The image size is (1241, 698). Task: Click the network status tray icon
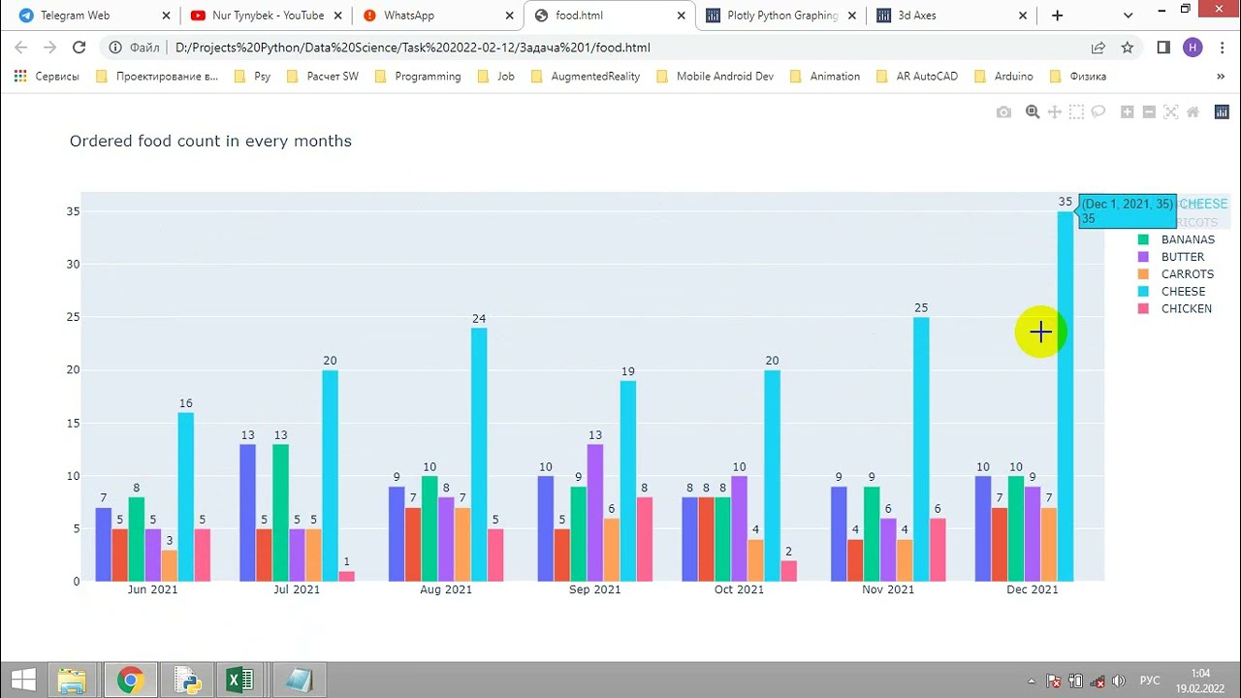click(x=1098, y=681)
